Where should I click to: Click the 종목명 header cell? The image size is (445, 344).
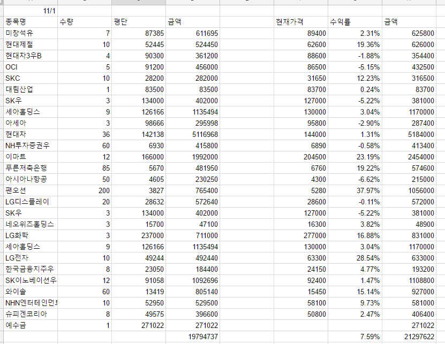point(31,22)
